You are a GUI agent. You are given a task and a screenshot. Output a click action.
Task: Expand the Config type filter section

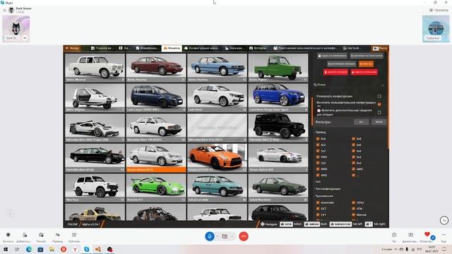327,189
